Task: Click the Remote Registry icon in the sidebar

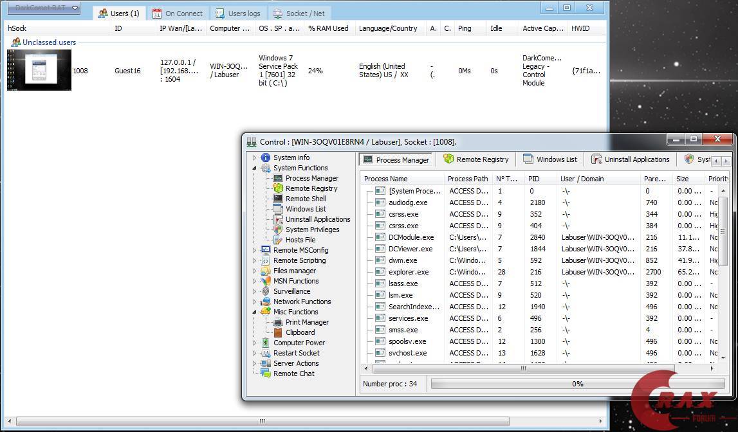Action: (278, 188)
